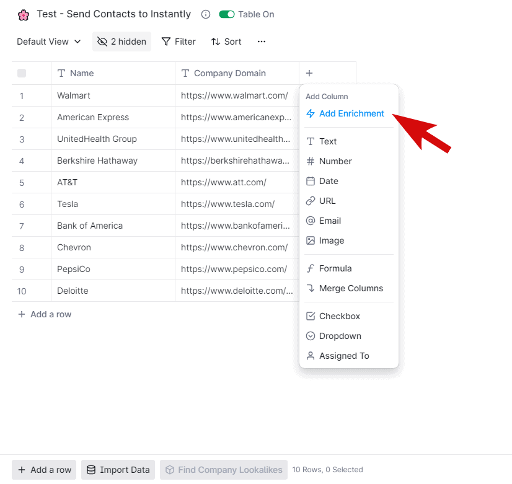Viewport: 512px width, 484px height.
Task: Show the 2 hidden columns
Action: tap(121, 42)
